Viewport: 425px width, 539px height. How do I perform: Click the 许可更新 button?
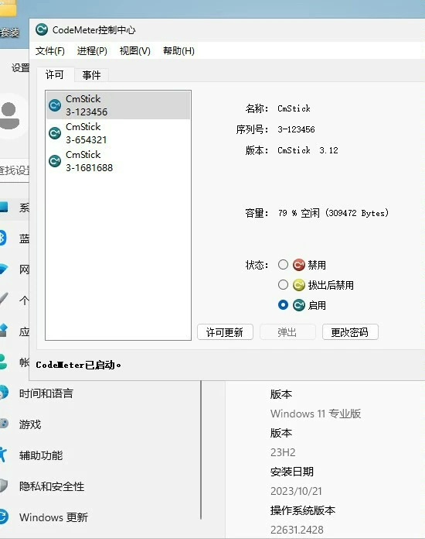pos(225,332)
